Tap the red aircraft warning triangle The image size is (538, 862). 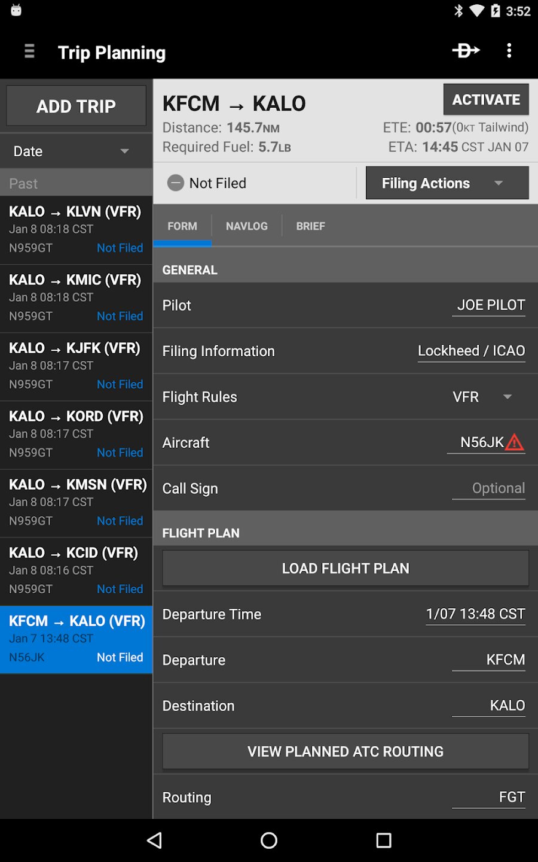pyautogui.click(x=515, y=442)
